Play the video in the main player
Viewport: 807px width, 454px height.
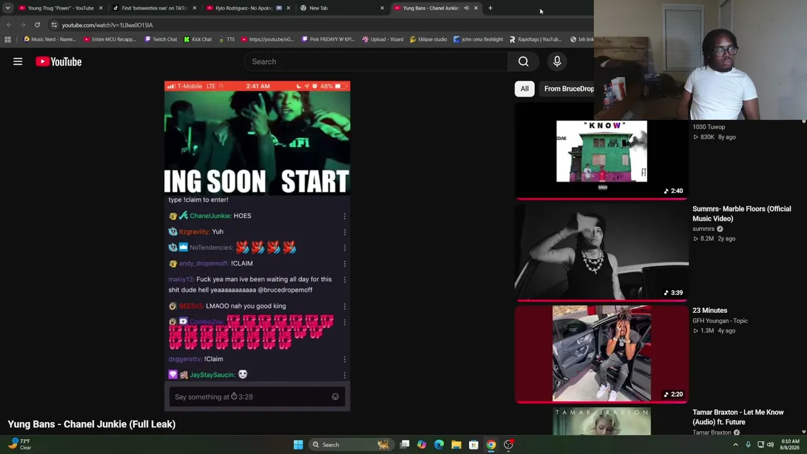(257, 246)
